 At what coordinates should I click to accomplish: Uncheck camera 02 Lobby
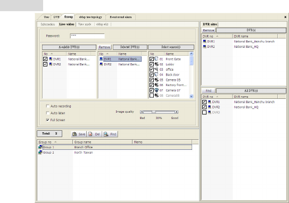pyautogui.click(x=152, y=64)
